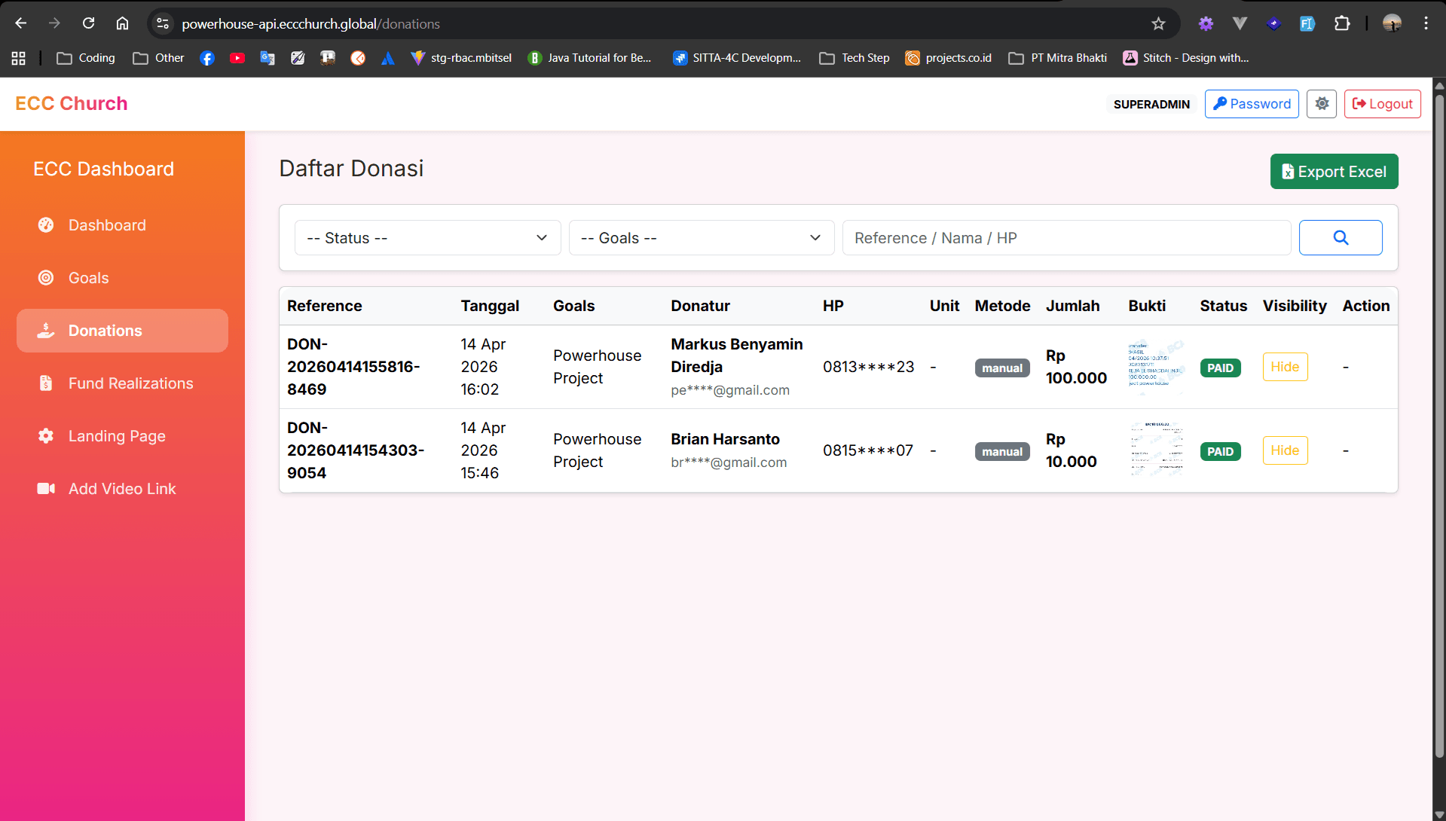The height and width of the screenshot is (821, 1446).
Task: Open the YouTube bookmark icon
Action: click(237, 58)
